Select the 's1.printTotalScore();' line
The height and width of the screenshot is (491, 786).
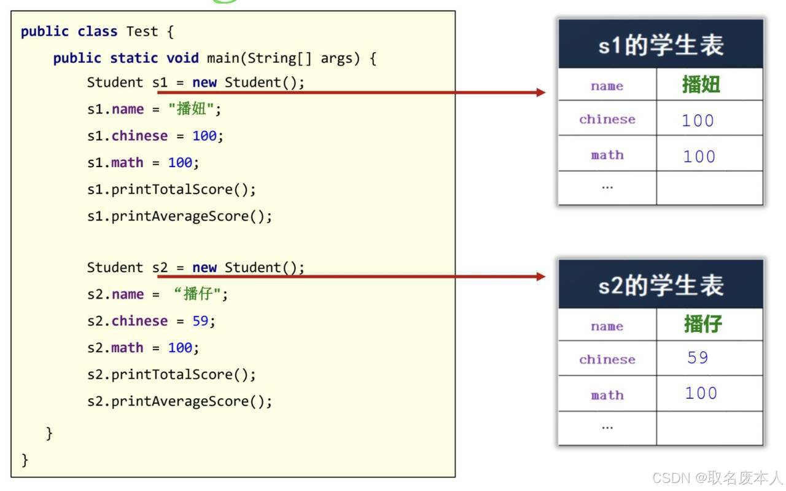(x=171, y=189)
